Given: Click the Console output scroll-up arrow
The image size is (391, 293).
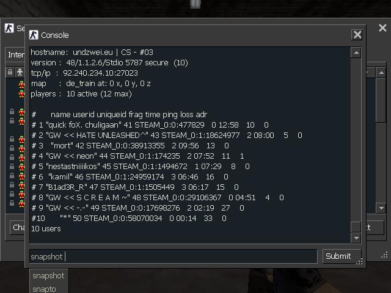Looking at the screenshot, I should click(x=356, y=52).
